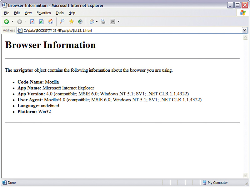Print the Browser Information page
Screen dimensions: 250x187
[x=103, y=22]
